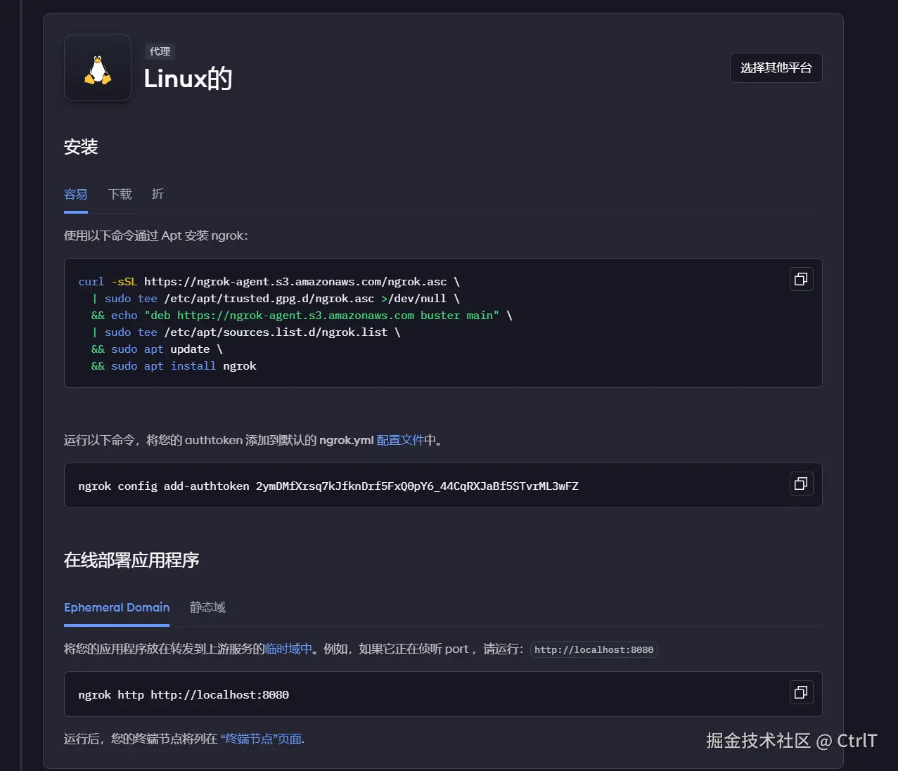The image size is (898, 771).
Task: Click the Linux penguin platform icon
Action: coord(98,68)
